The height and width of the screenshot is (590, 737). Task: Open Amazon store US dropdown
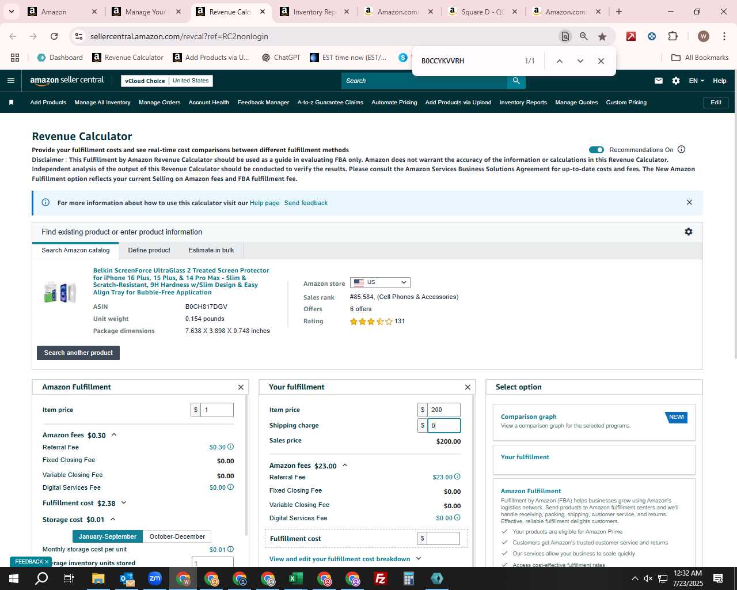(x=380, y=282)
